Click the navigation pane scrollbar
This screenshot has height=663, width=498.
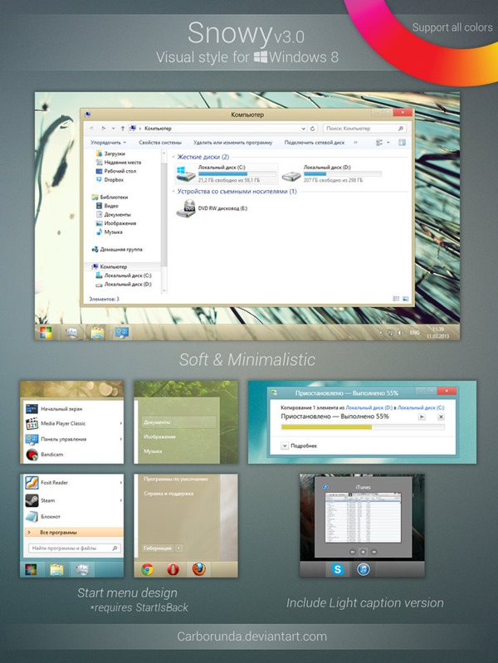click(x=164, y=213)
